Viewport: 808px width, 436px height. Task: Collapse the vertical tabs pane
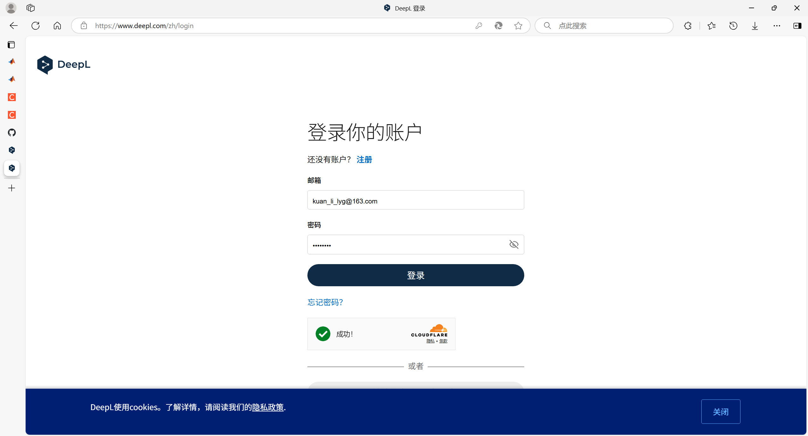[x=11, y=45]
